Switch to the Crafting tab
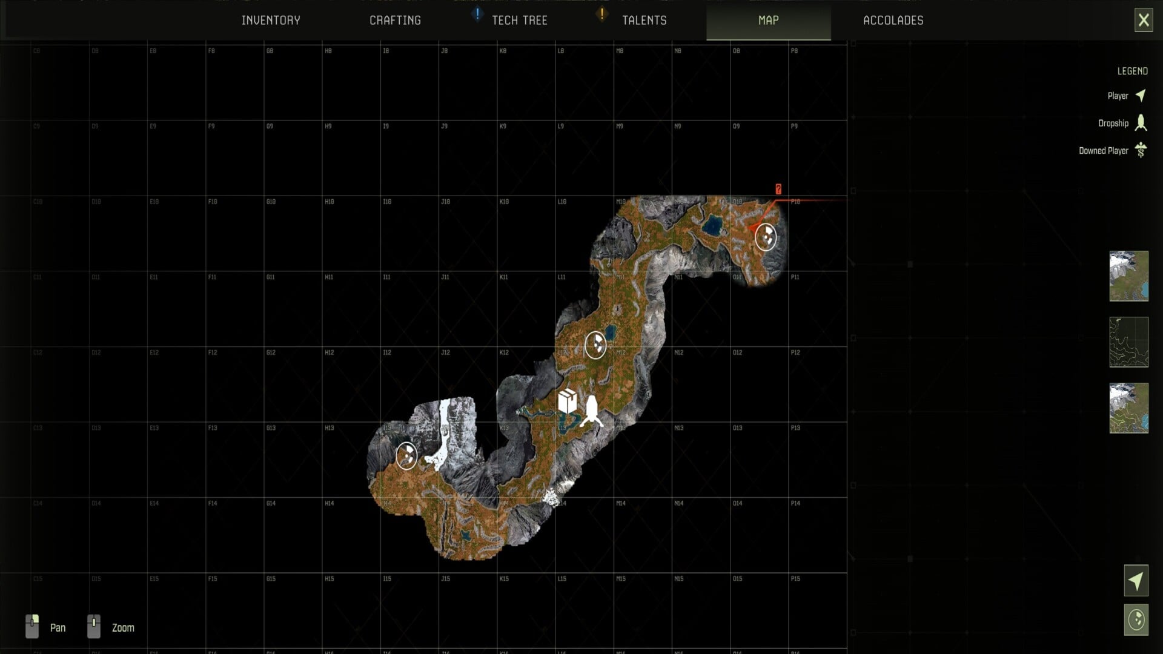 click(x=395, y=21)
